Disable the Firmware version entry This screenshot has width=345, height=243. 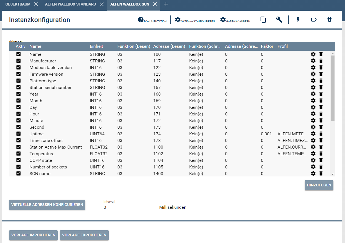point(18,74)
